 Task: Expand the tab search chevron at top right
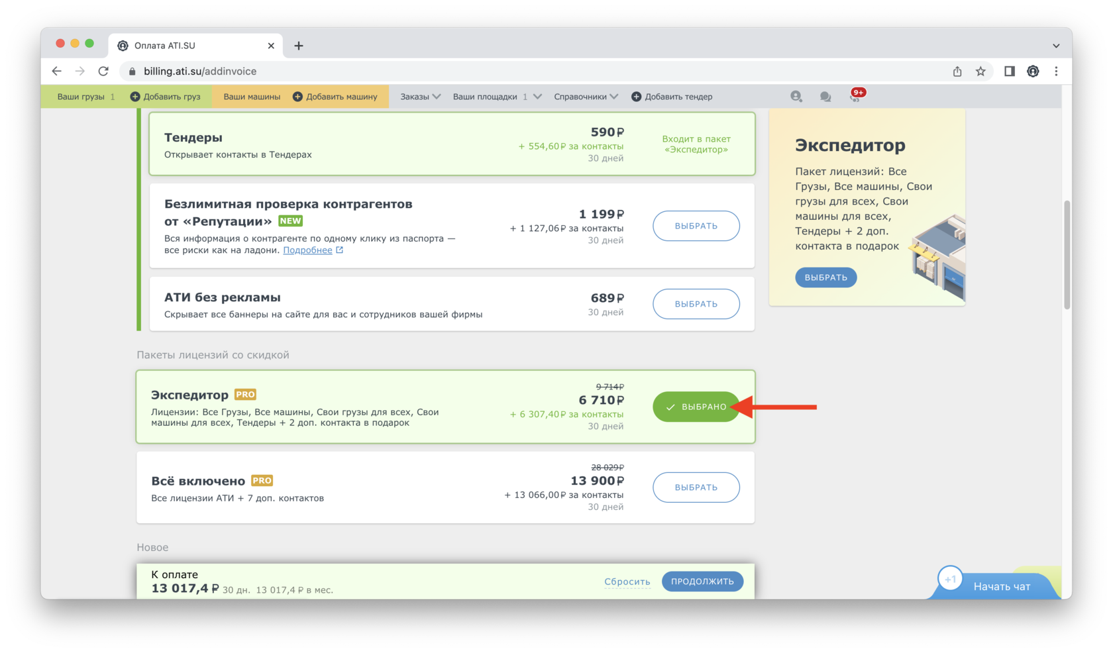pyautogui.click(x=1056, y=46)
